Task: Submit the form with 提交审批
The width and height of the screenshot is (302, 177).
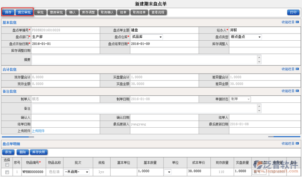Action: click(x=25, y=12)
